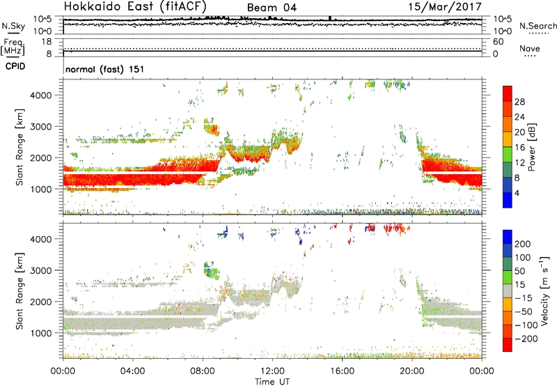Select the "Velocity [m s-1]" colorbar title
Image resolution: width=557 pixels, height=386 pixels.
[544, 291]
